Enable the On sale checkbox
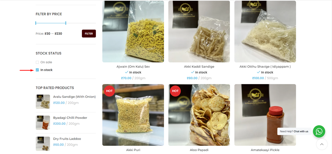The height and width of the screenshot is (154, 332). coord(37,62)
